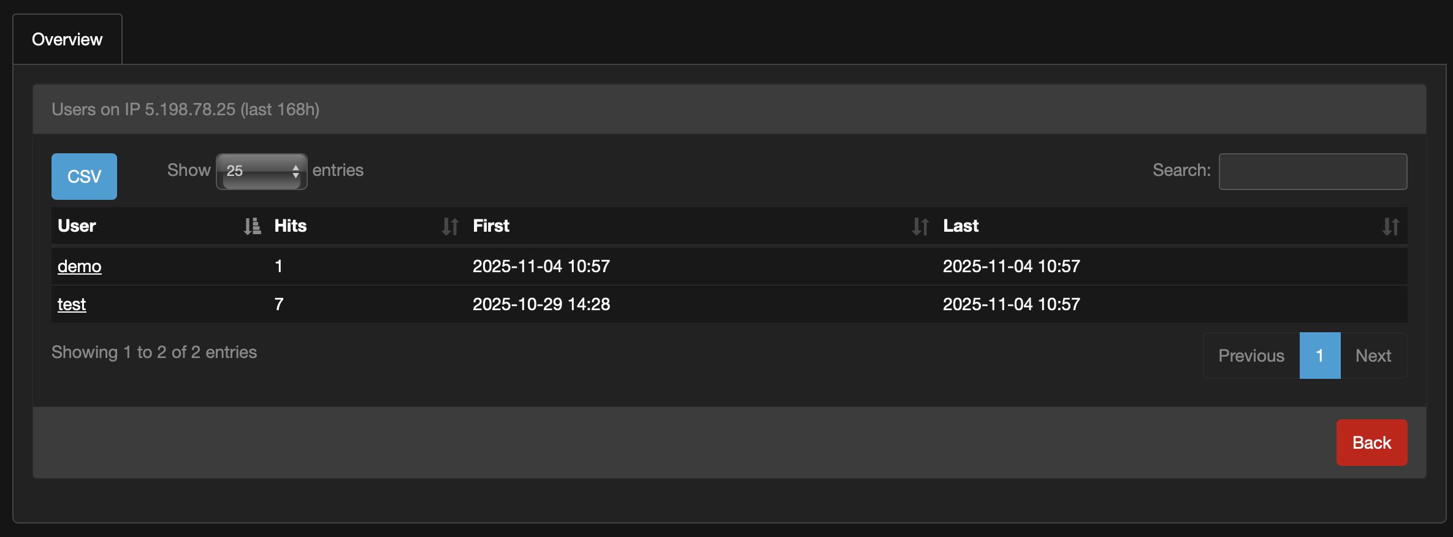Open the demo user link
The width and height of the screenshot is (1453, 537).
pyautogui.click(x=80, y=266)
